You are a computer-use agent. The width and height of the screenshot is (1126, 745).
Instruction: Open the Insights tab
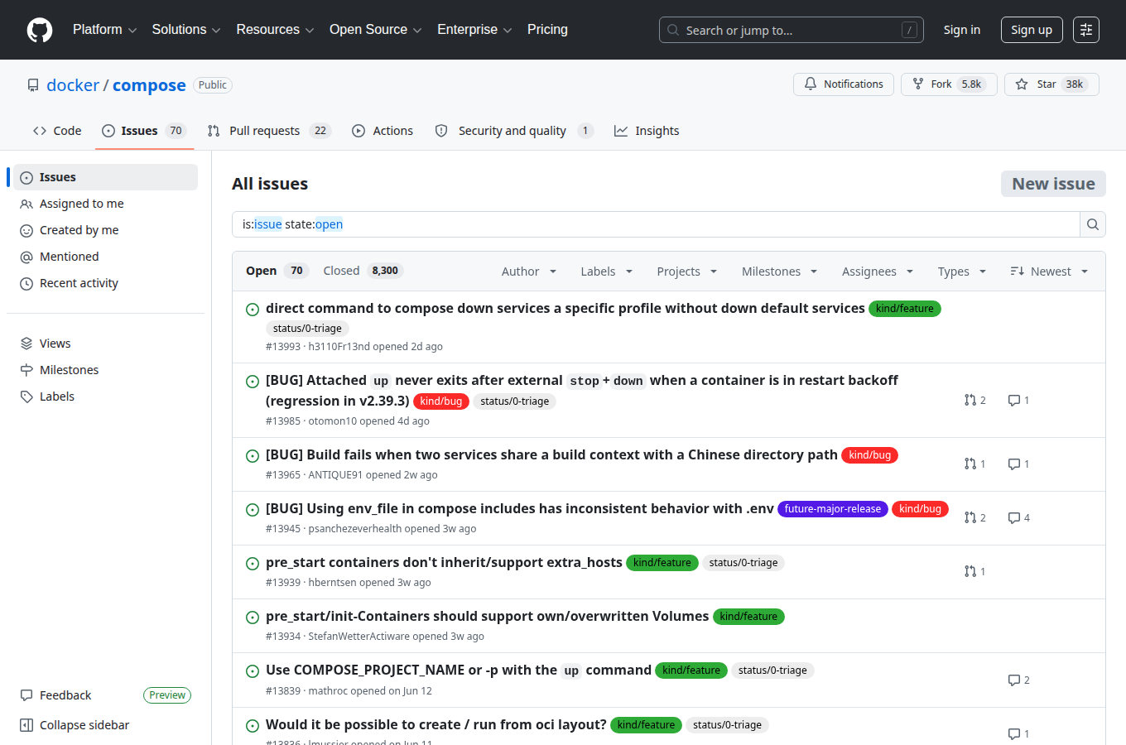tap(647, 131)
